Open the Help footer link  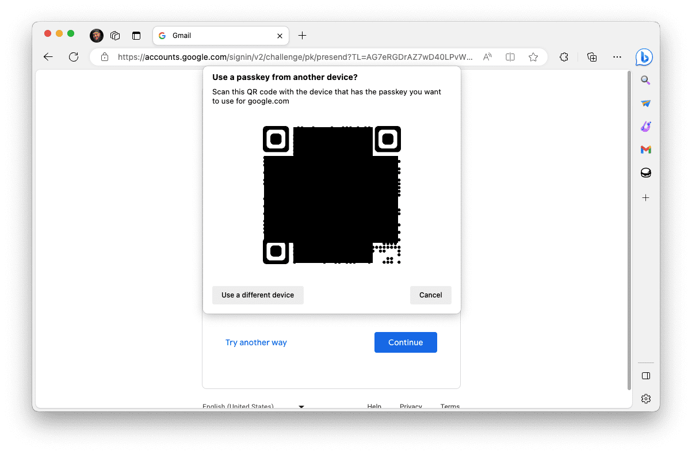(374, 407)
